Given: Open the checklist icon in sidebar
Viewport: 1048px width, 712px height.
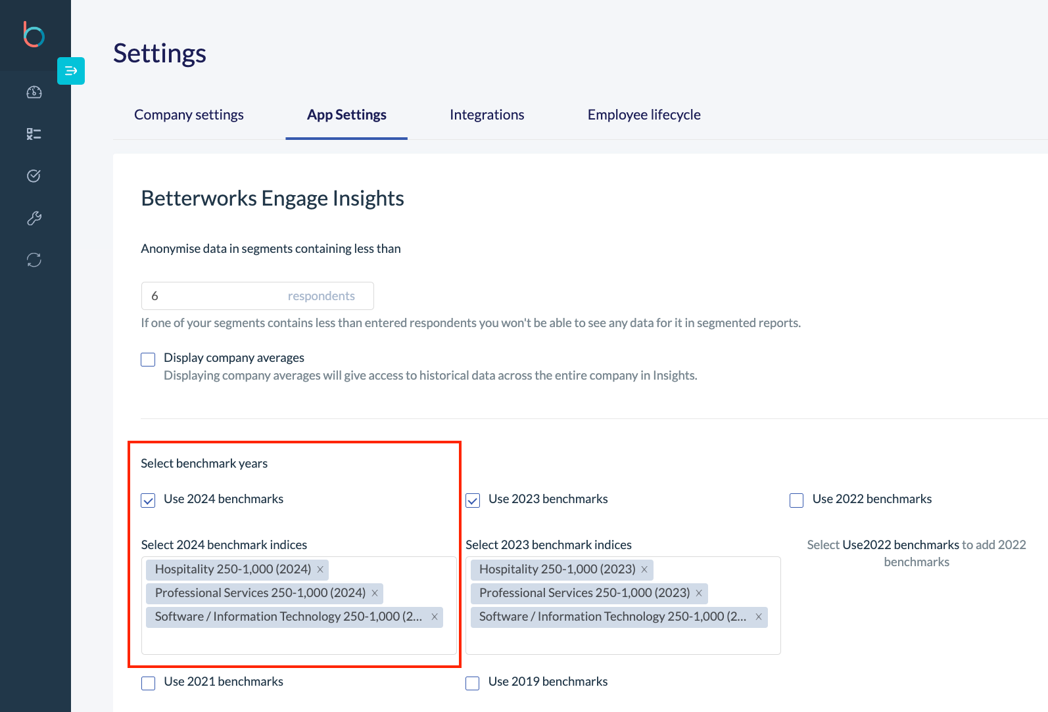Looking at the screenshot, I should 34,134.
